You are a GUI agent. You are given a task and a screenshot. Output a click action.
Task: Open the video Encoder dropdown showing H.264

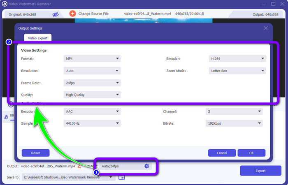click(237, 59)
